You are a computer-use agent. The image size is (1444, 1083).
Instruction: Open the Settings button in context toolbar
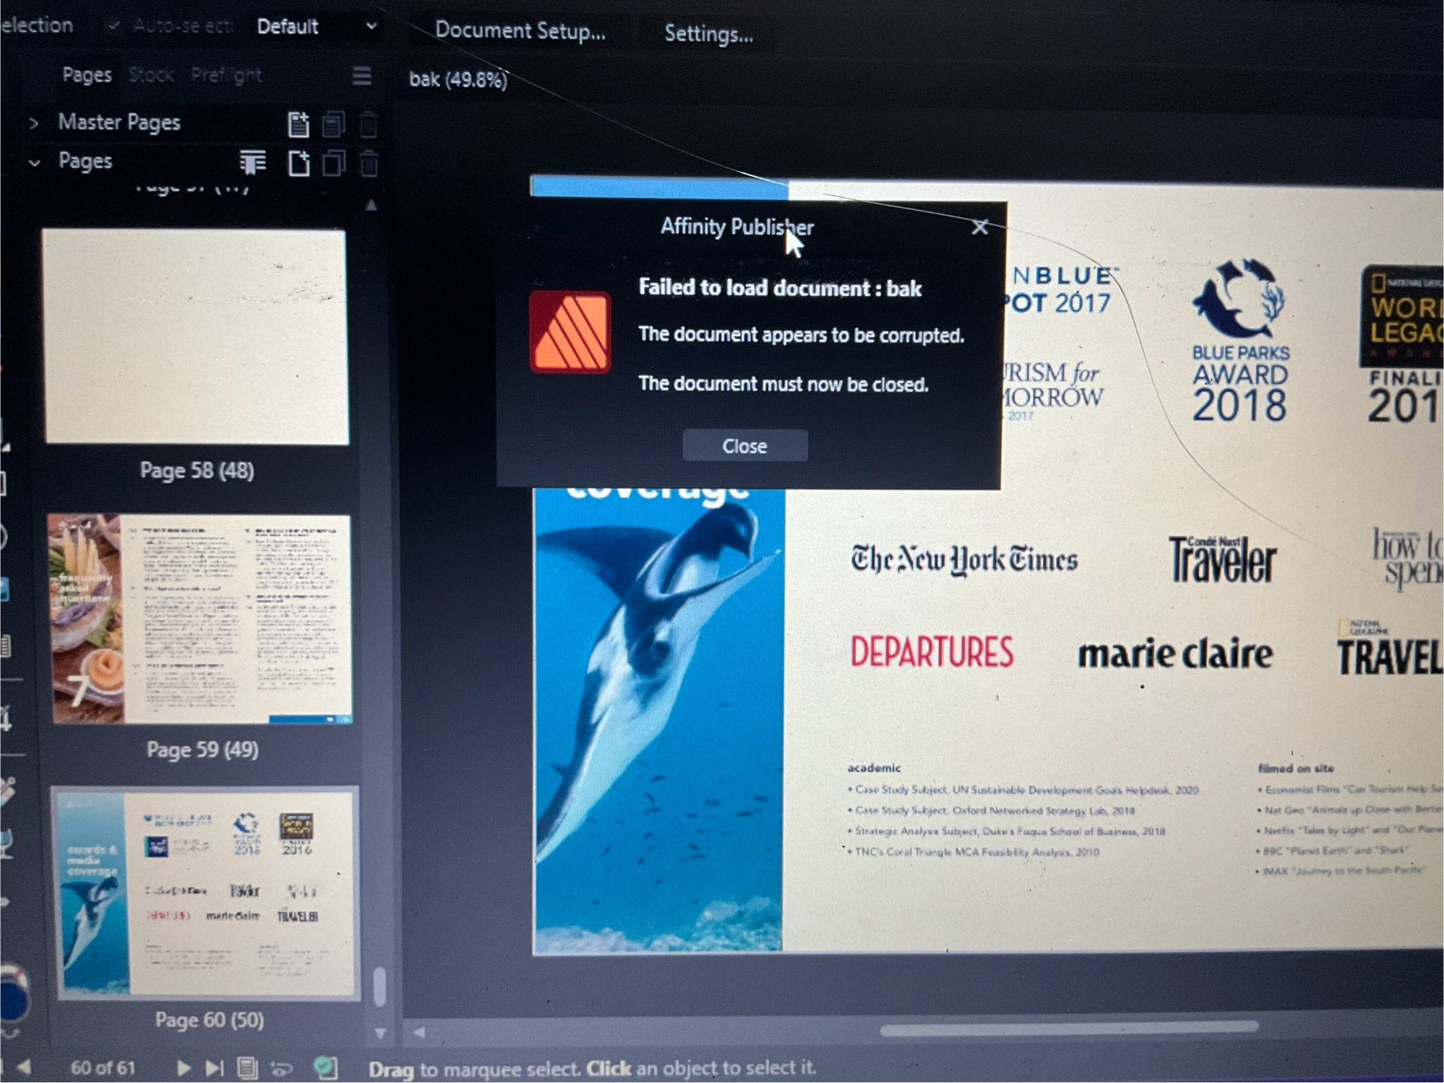709,33
